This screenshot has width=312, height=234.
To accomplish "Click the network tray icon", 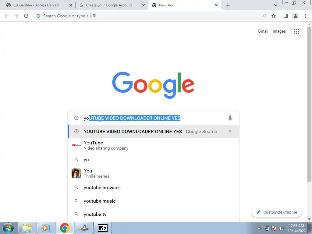I will (x=266, y=228).
